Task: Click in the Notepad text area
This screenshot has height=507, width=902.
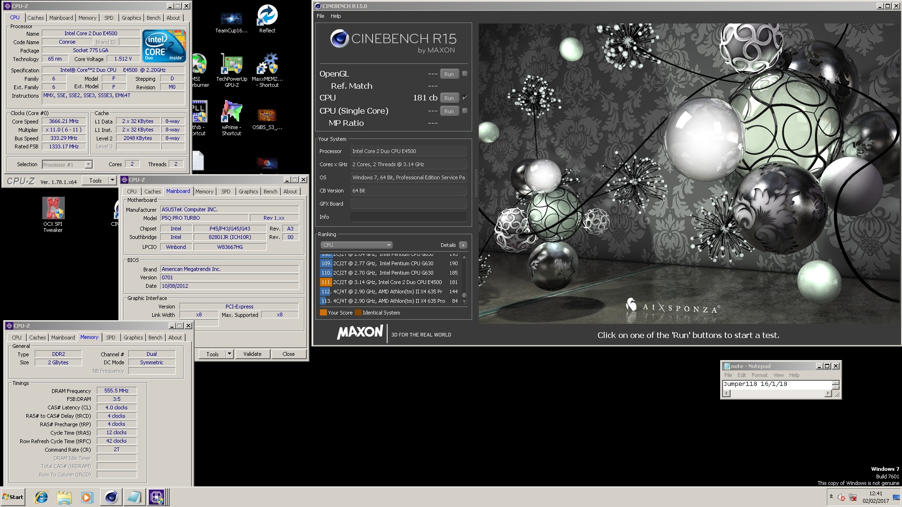Action: [x=777, y=384]
